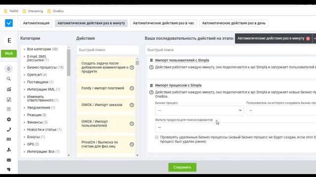
Task: Open Импорт пользователей с Simpla title link
Action: tap(182, 60)
